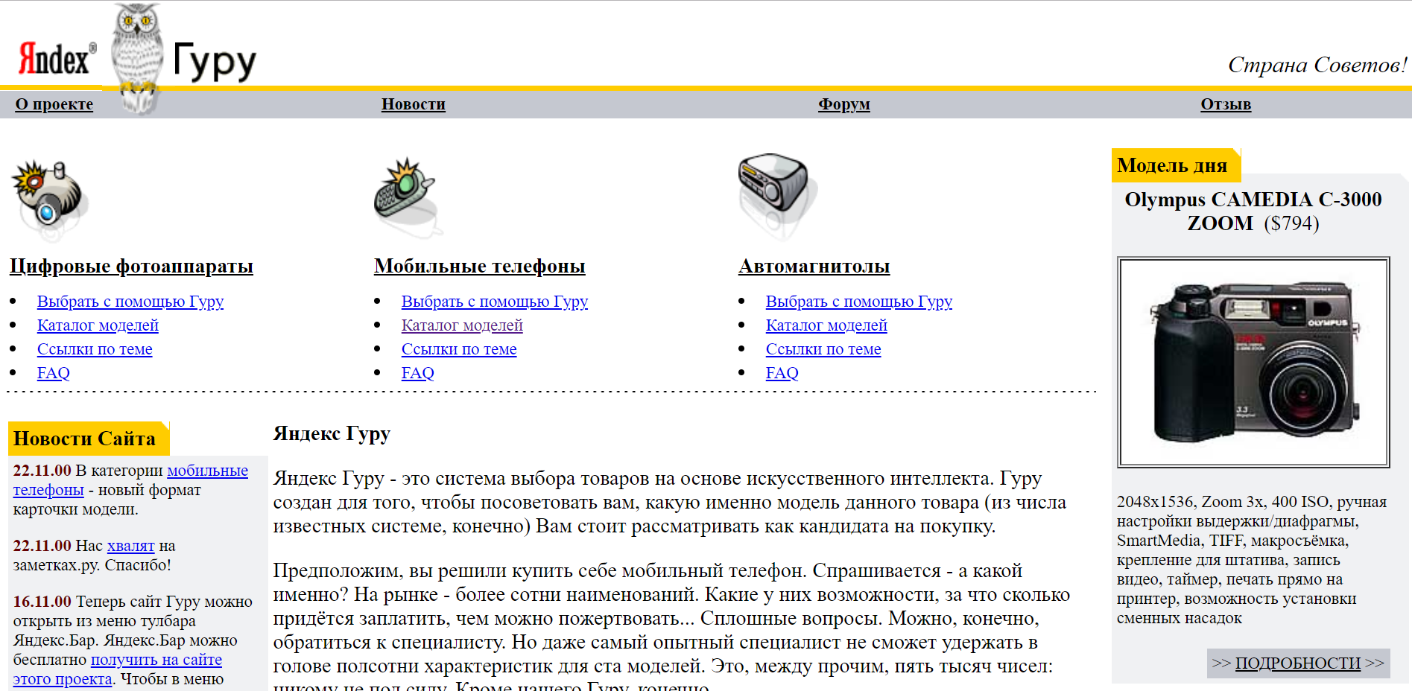1412x691 pixels.
Task: Choose car stereos with Выбрать с помощью Гуру
Action: coord(859,302)
